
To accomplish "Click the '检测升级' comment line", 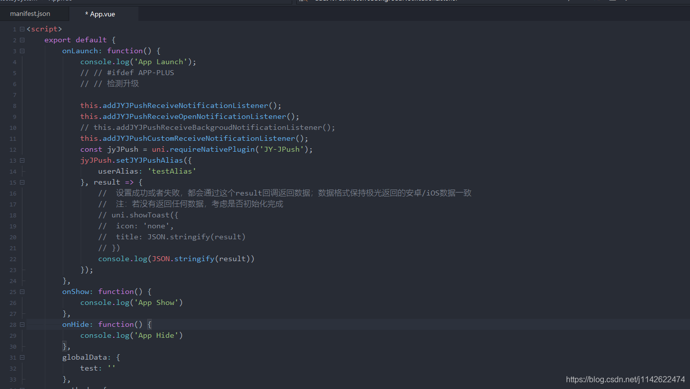I will click(110, 84).
